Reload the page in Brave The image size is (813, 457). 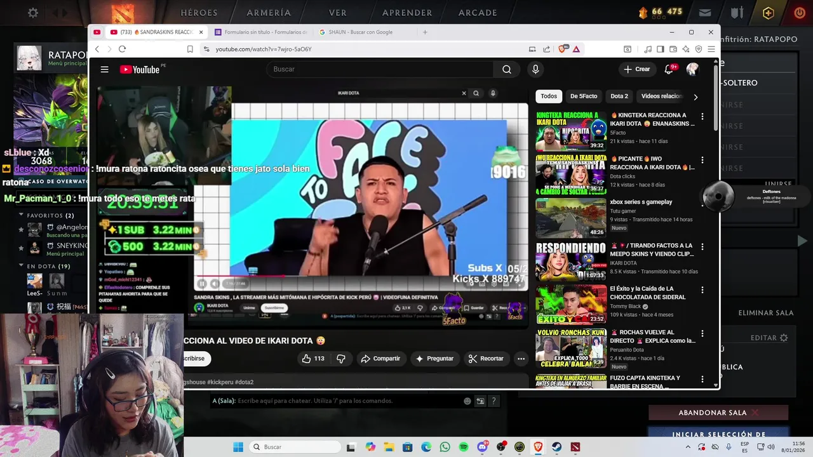(x=122, y=49)
